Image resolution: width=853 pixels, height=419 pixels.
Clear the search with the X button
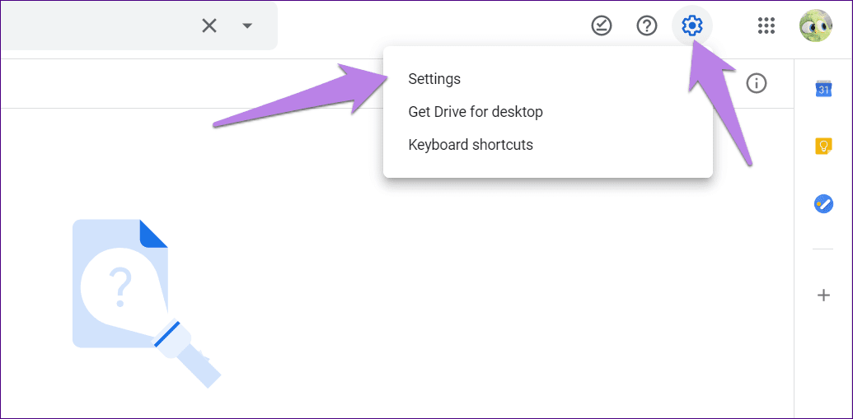[x=209, y=26]
